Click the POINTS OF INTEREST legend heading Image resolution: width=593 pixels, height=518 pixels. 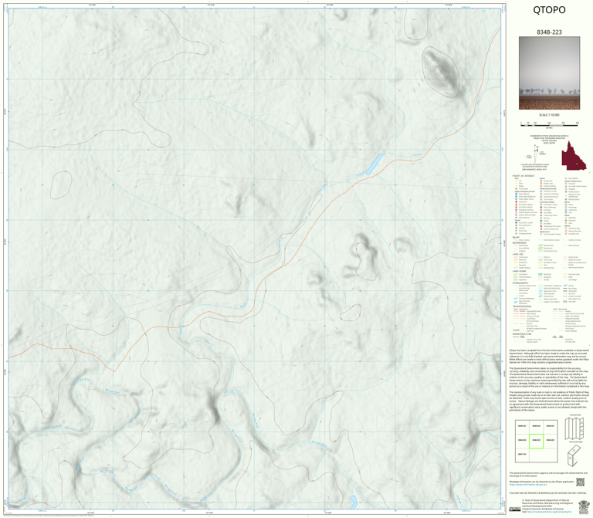524,176
